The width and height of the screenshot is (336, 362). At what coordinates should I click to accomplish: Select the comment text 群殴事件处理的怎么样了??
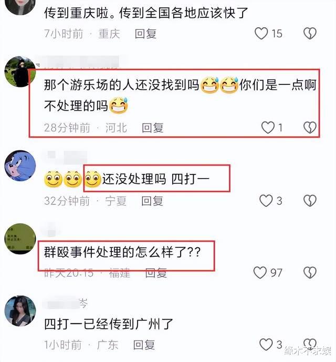[122, 252]
